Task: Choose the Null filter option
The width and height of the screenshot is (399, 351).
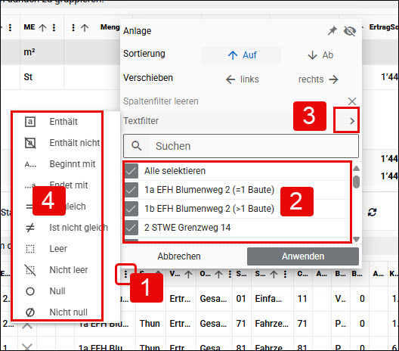Action: (57, 291)
